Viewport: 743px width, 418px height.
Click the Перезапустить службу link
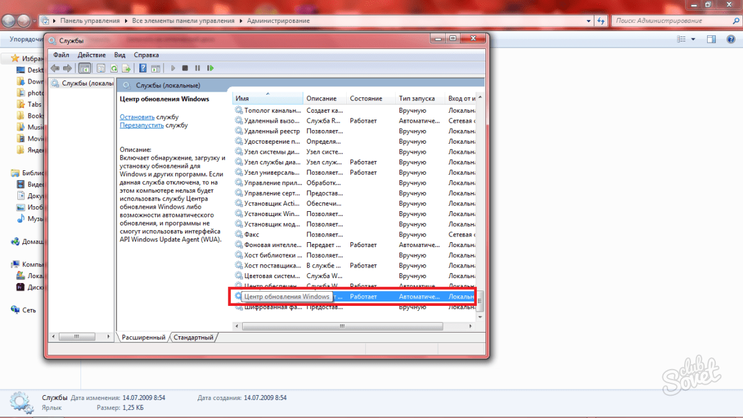tap(142, 125)
